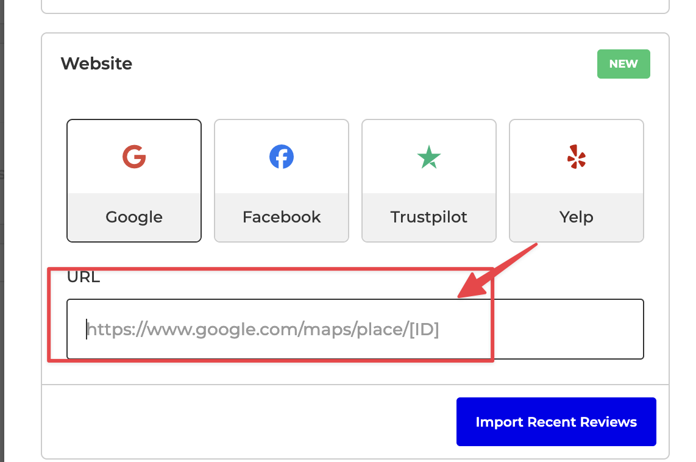Viewport: 696px width, 462px height.
Task: Select the Facebook review source card
Action: (x=282, y=180)
